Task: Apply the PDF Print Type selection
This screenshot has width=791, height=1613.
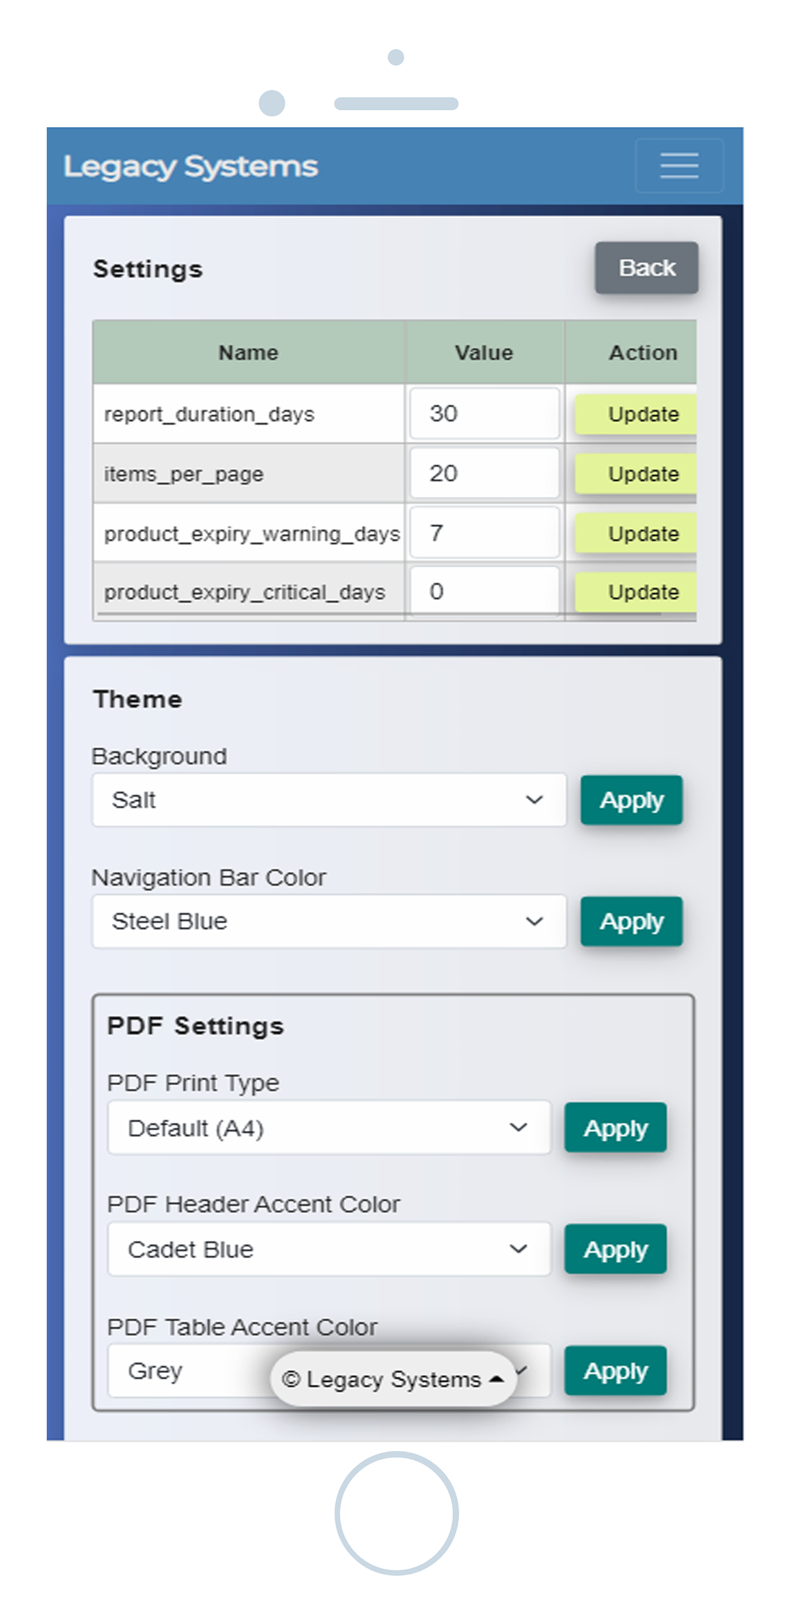Action: click(615, 1128)
